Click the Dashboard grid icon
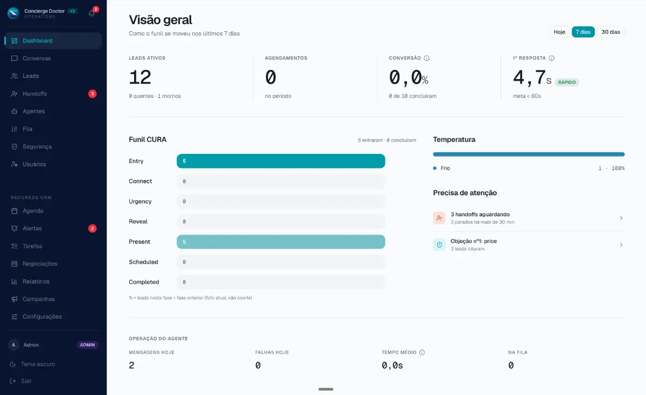This screenshot has height=395, width=646. click(15, 40)
